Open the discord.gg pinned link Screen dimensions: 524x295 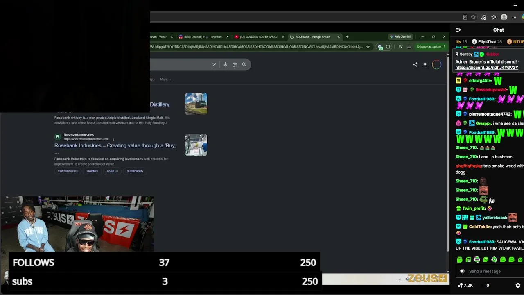(487, 68)
